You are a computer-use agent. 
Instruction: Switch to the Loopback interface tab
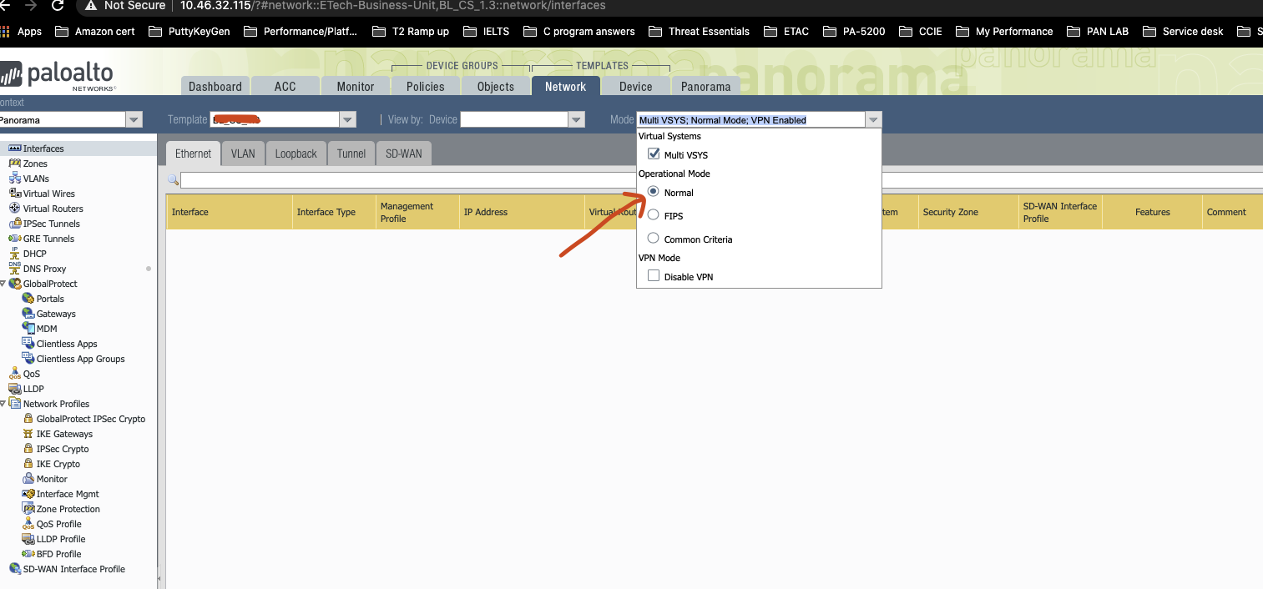[x=296, y=154]
